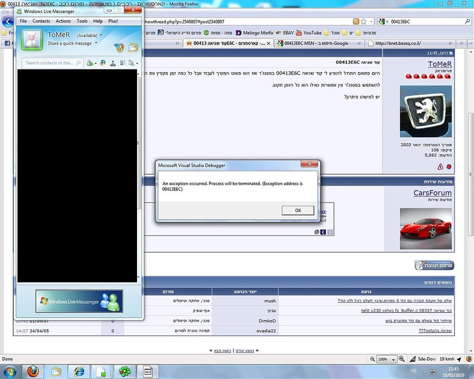Expand the Share a quick message arrow
The width and height of the screenshot is (474, 379).
[96, 43]
